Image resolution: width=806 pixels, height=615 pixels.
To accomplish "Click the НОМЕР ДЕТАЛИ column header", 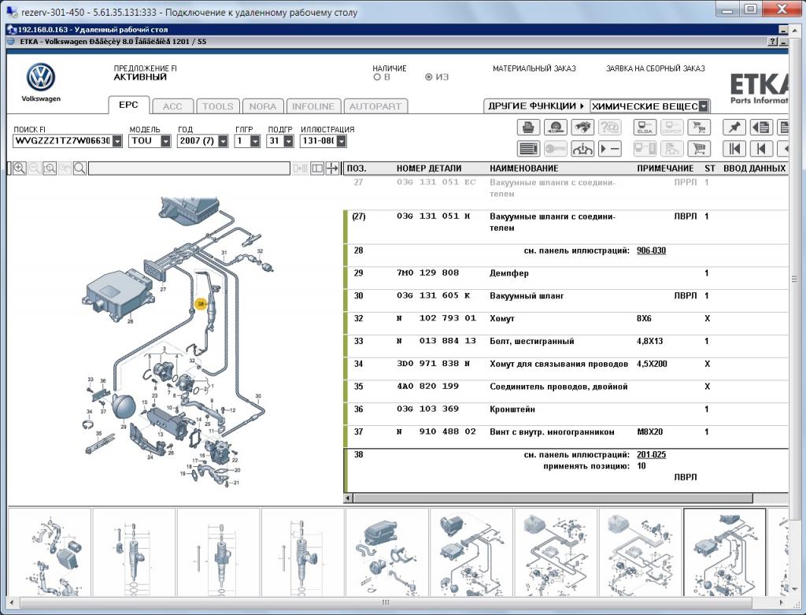I will pos(429,169).
